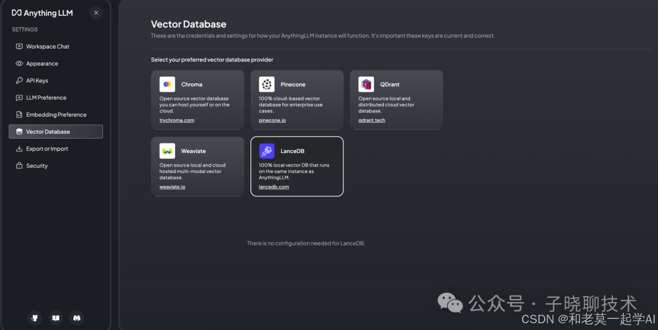Click the Embedding Preference file icon
Image resolution: width=658 pixels, height=330 pixels.
[19, 114]
